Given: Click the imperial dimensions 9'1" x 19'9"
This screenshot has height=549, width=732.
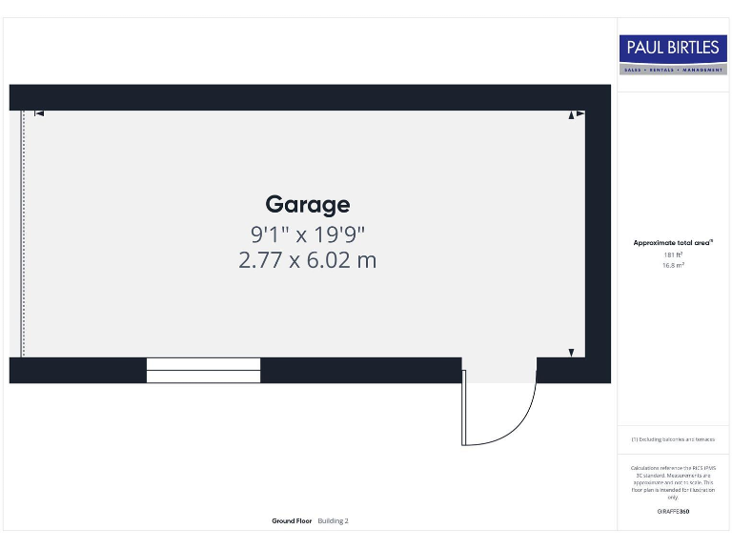Looking at the screenshot, I should pyautogui.click(x=307, y=233).
